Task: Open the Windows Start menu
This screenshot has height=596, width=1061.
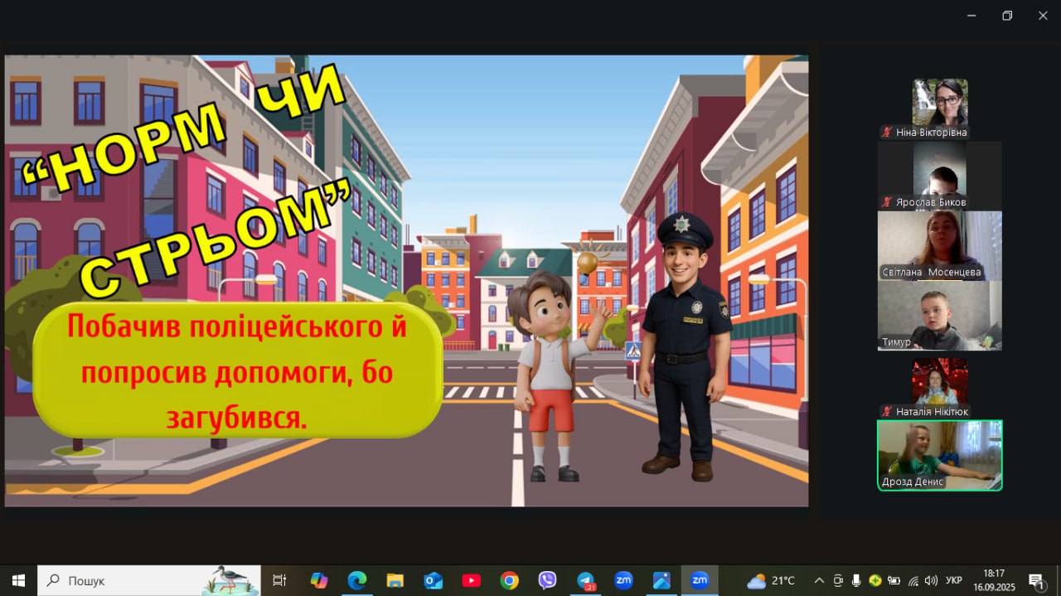Action: [x=18, y=580]
